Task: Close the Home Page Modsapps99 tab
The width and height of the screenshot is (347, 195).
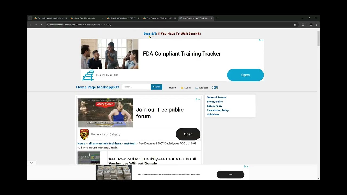Action: [x=102, y=18]
